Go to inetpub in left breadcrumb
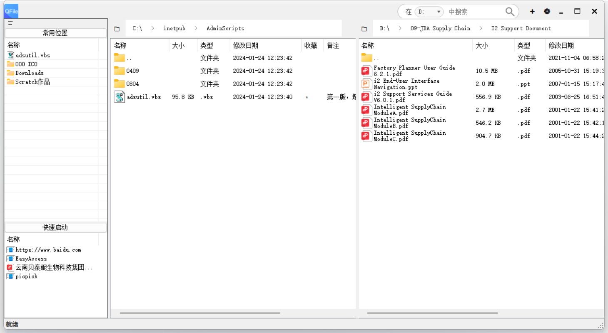 click(174, 28)
